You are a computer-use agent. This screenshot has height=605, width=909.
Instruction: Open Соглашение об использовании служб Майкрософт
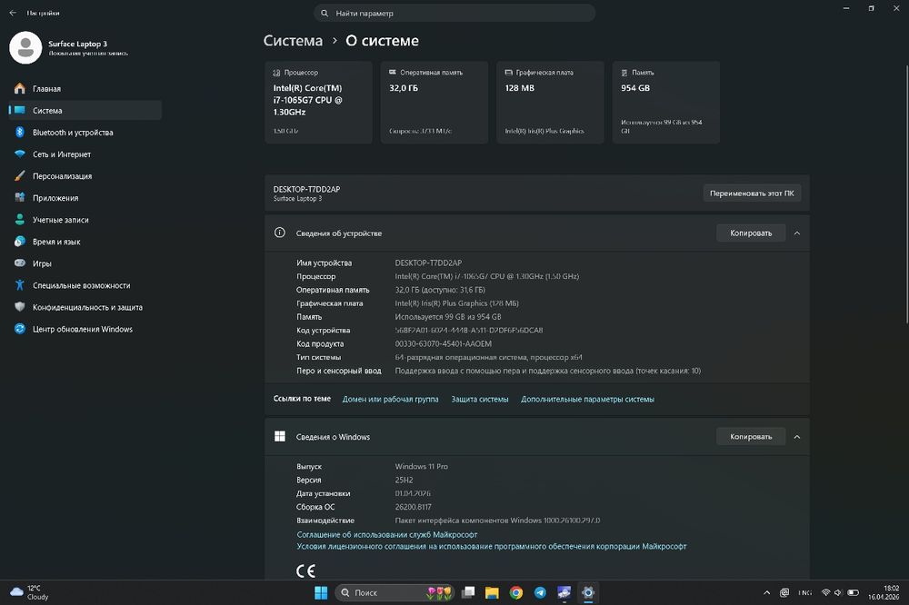click(386, 534)
